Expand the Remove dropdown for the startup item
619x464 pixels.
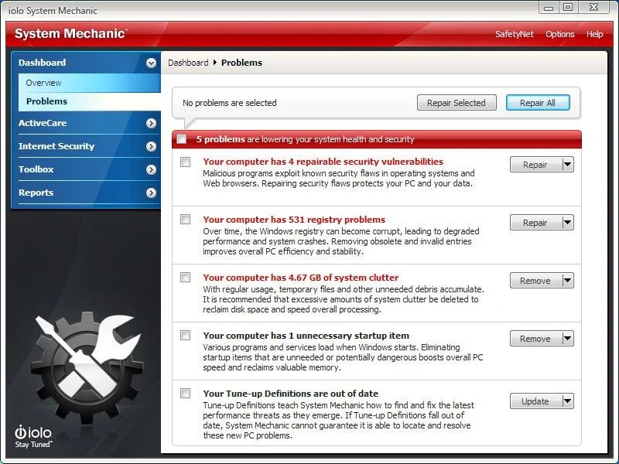(566, 339)
